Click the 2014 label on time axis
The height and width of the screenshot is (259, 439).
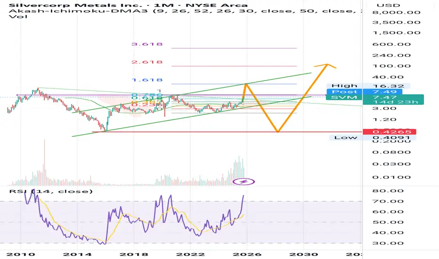77,254
